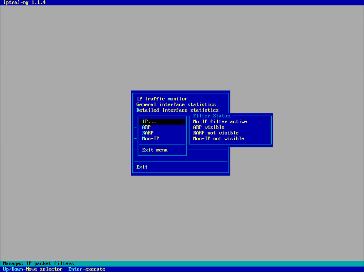Viewport: 364px width, 272px height.
Task: Click the Filter Status panel title
Action: [x=211, y=116]
